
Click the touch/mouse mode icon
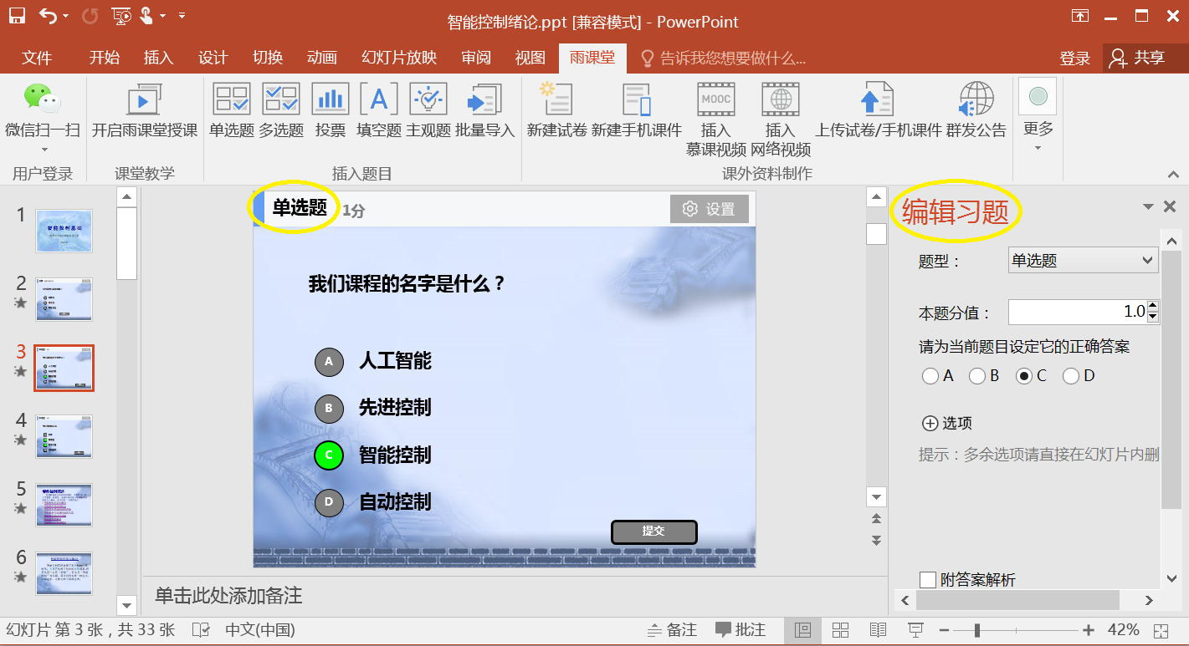(x=147, y=15)
